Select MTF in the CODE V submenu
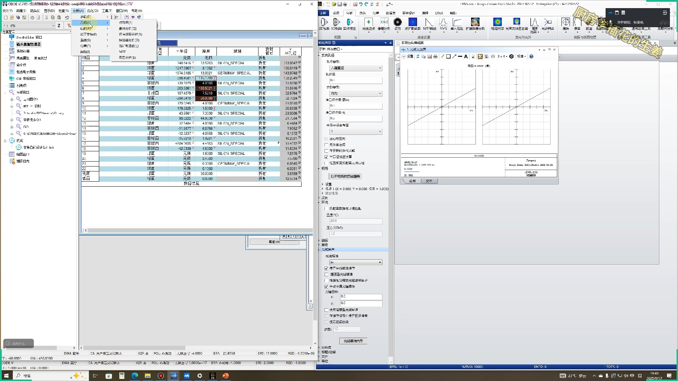Image resolution: width=678 pixels, height=381 pixels. pyautogui.click(x=123, y=52)
